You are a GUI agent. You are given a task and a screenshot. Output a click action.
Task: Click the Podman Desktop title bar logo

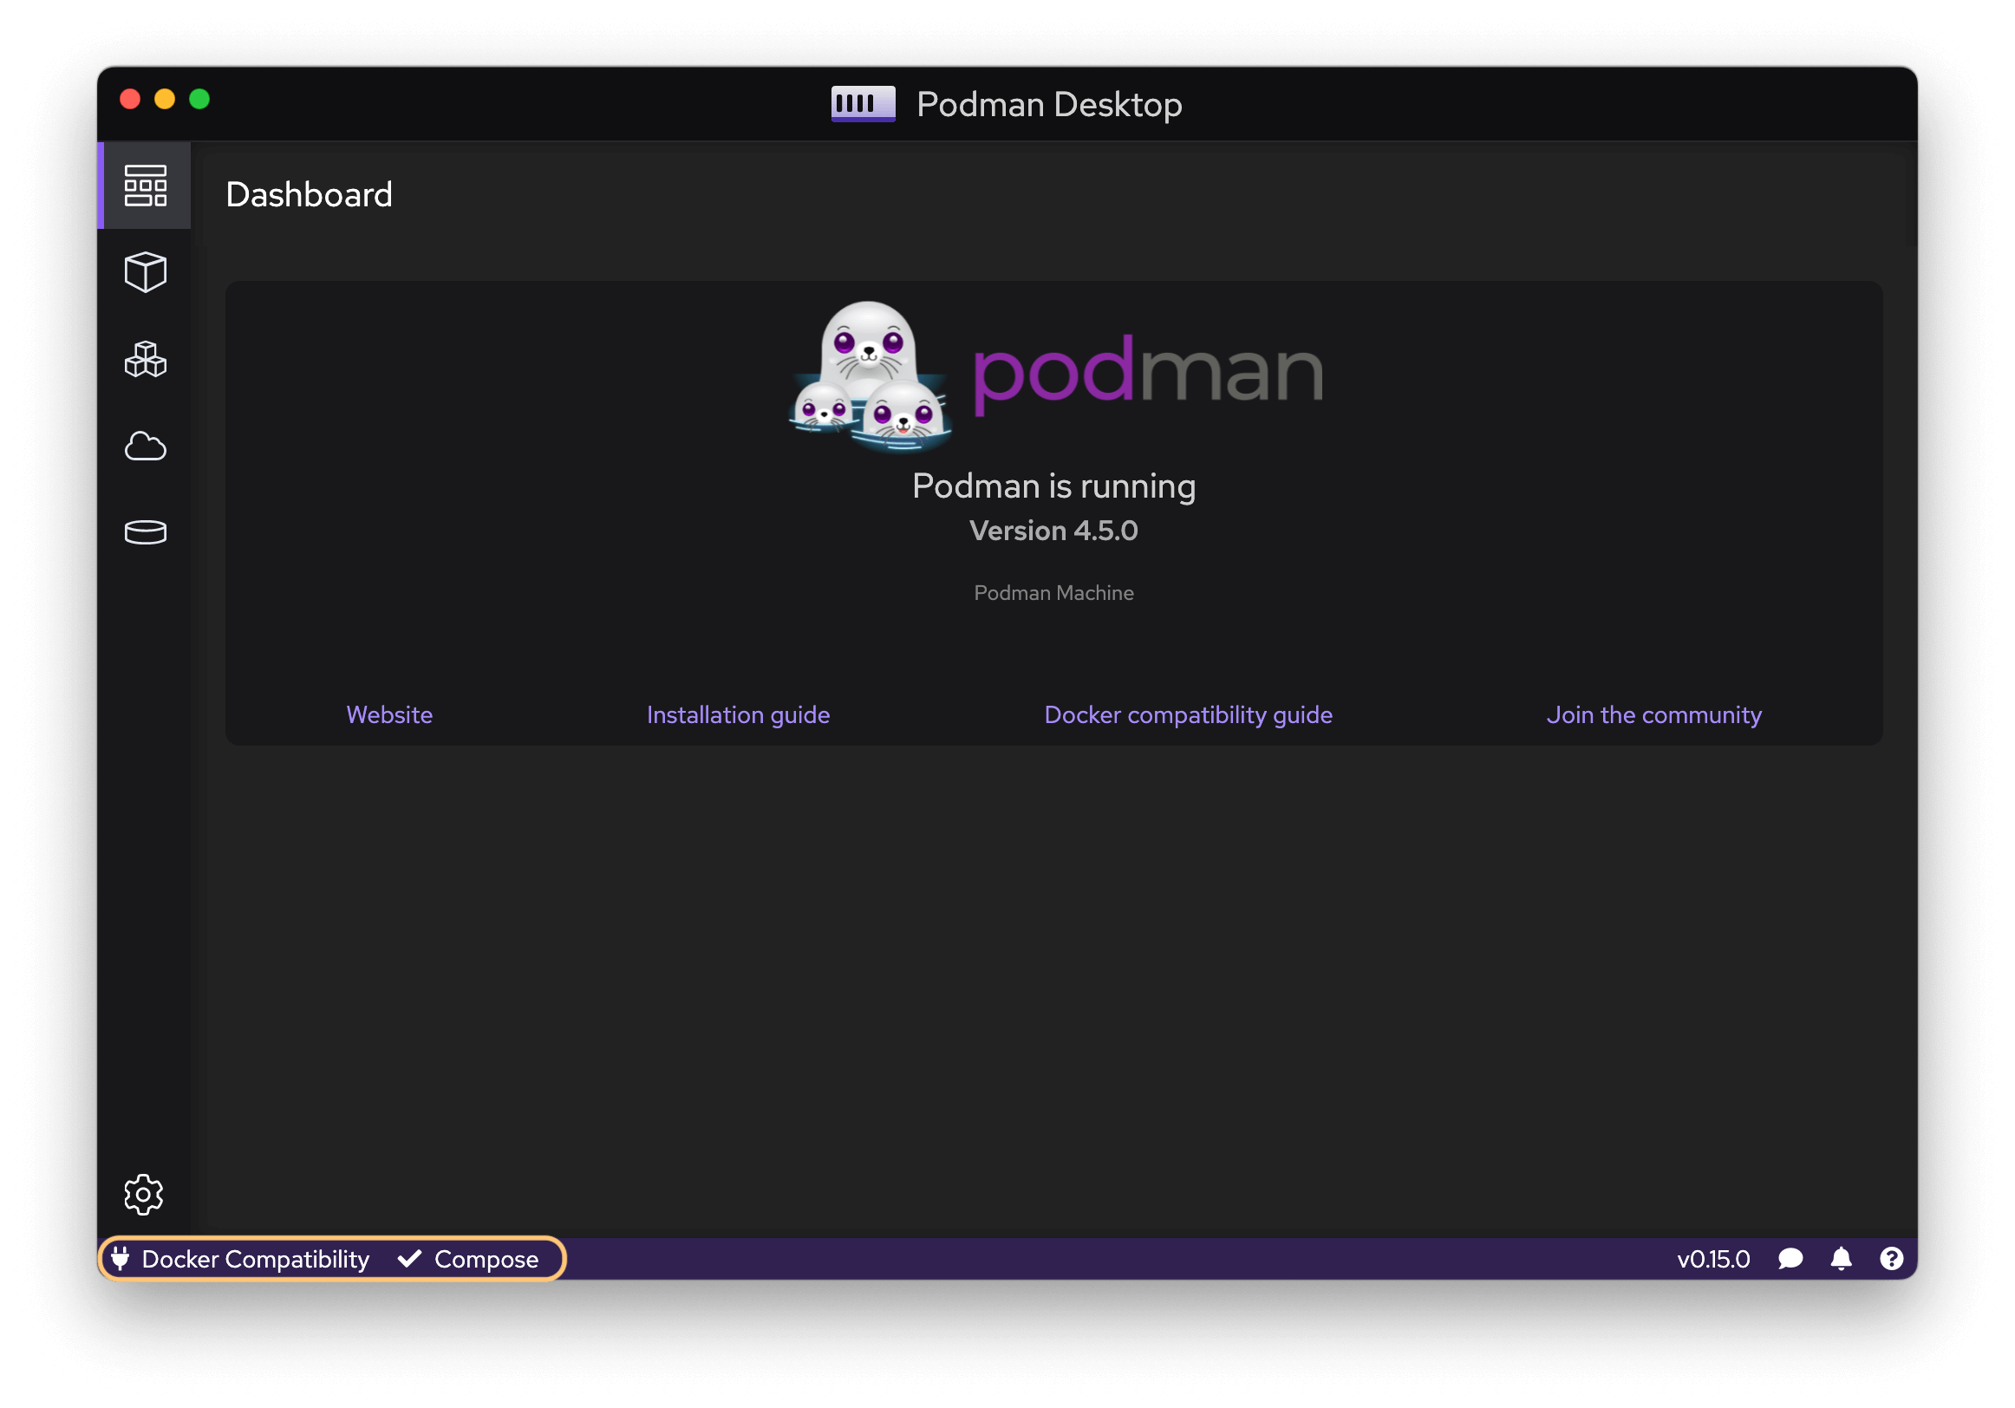(863, 103)
